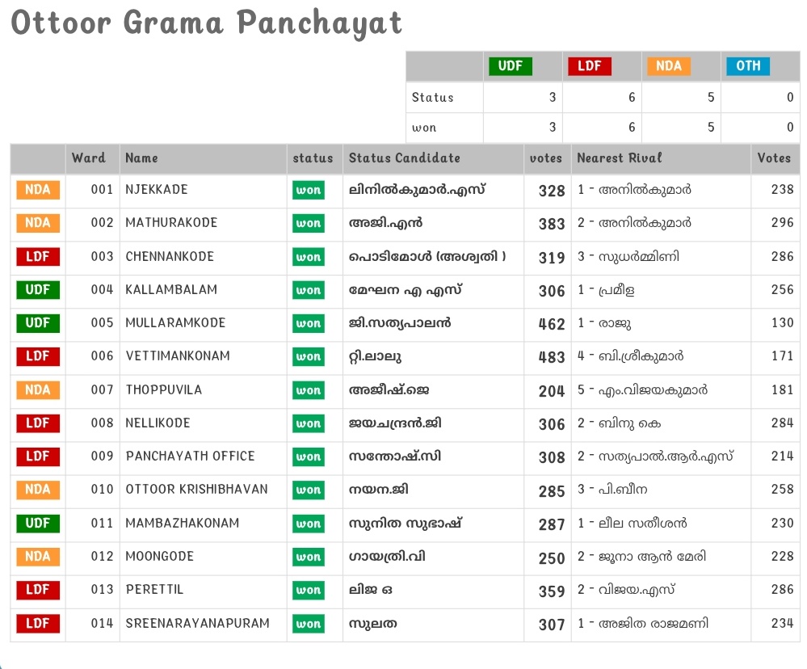Click the LDF badge for Chennankode ward
This screenshot has width=807, height=669.
37,257
